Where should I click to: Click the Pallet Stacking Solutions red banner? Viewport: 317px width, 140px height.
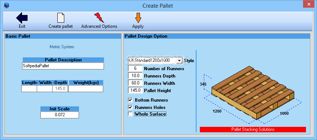click(x=253, y=129)
